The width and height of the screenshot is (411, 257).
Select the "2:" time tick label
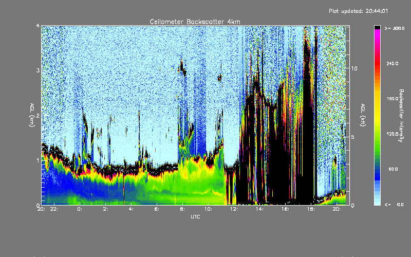coord(105,209)
